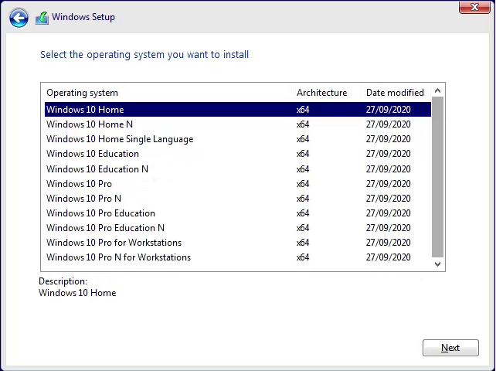
Task: Select Windows 10 Home edition
Action: pos(238,110)
